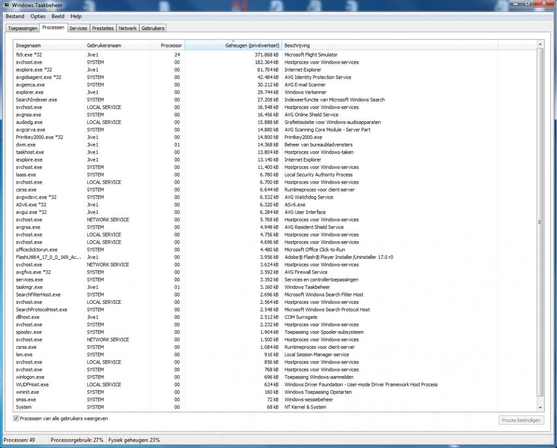The height and width of the screenshot is (448, 557).
Task: Select the avgemca.exe process
Action: pyautogui.click(x=275, y=85)
